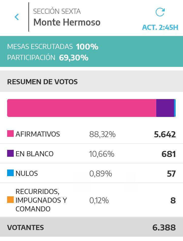Click the purple En Blanco legend square

coord(10,153)
